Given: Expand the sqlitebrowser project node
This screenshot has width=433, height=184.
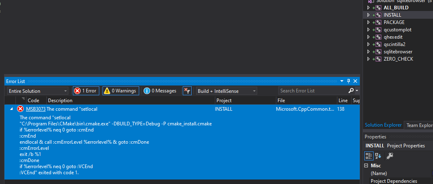Looking at the screenshot, I should pyautogui.click(x=368, y=52).
